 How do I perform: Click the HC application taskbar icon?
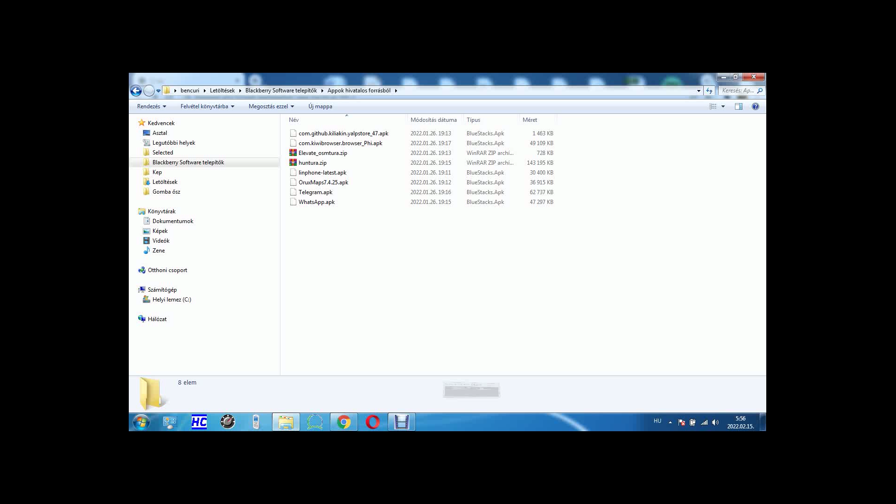pyautogui.click(x=199, y=422)
